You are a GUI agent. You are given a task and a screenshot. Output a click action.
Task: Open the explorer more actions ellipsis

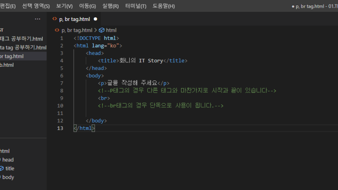point(37,19)
